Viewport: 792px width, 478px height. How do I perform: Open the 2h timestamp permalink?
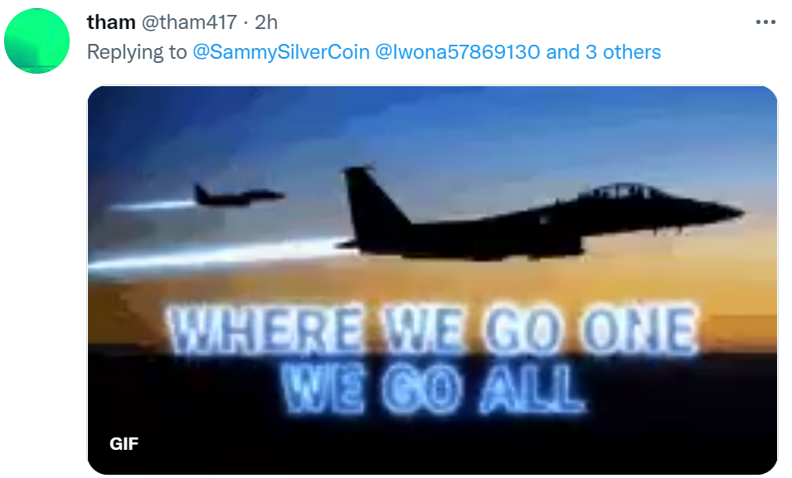click(x=266, y=22)
